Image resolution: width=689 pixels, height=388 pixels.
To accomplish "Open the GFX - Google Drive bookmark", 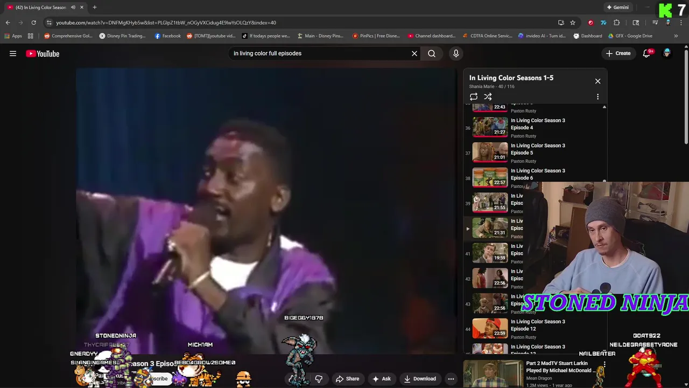I will [x=630, y=36].
